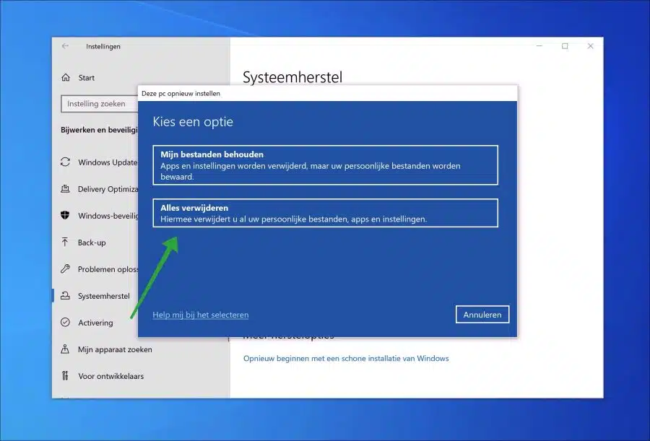Choose the 'Alles verwijderen' option
Image resolution: width=650 pixels, height=441 pixels.
click(326, 213)
